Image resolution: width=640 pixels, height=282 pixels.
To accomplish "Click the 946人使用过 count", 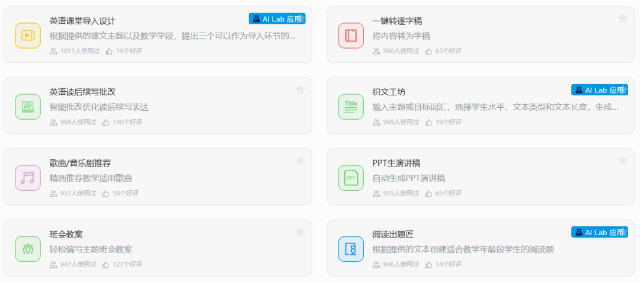I will (x=401, y=264).
